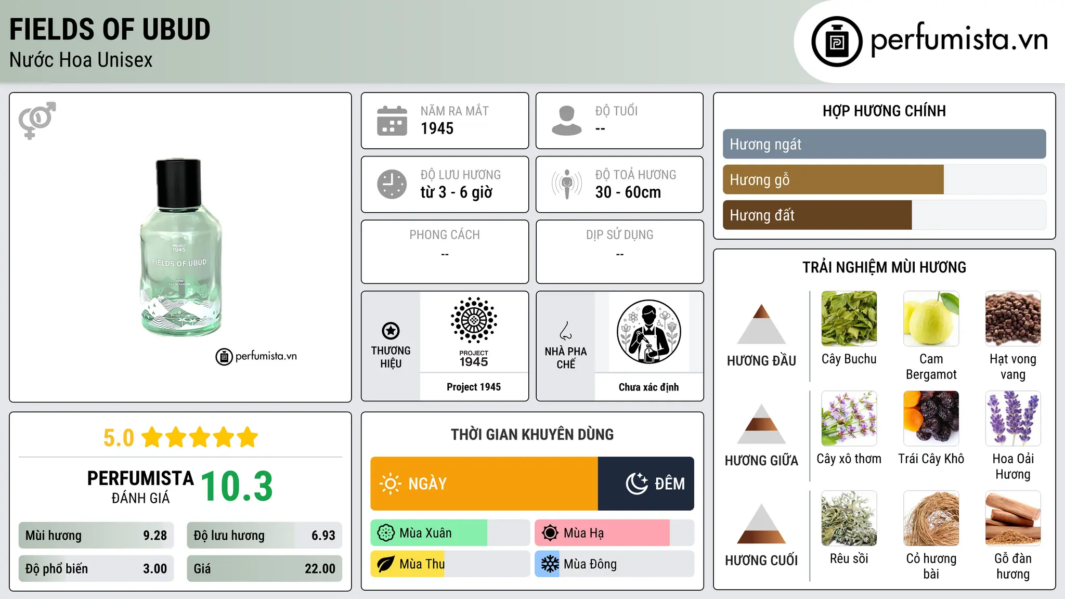Click the longevity value từ 3 - 6 giờ

(x=457, y=192)
